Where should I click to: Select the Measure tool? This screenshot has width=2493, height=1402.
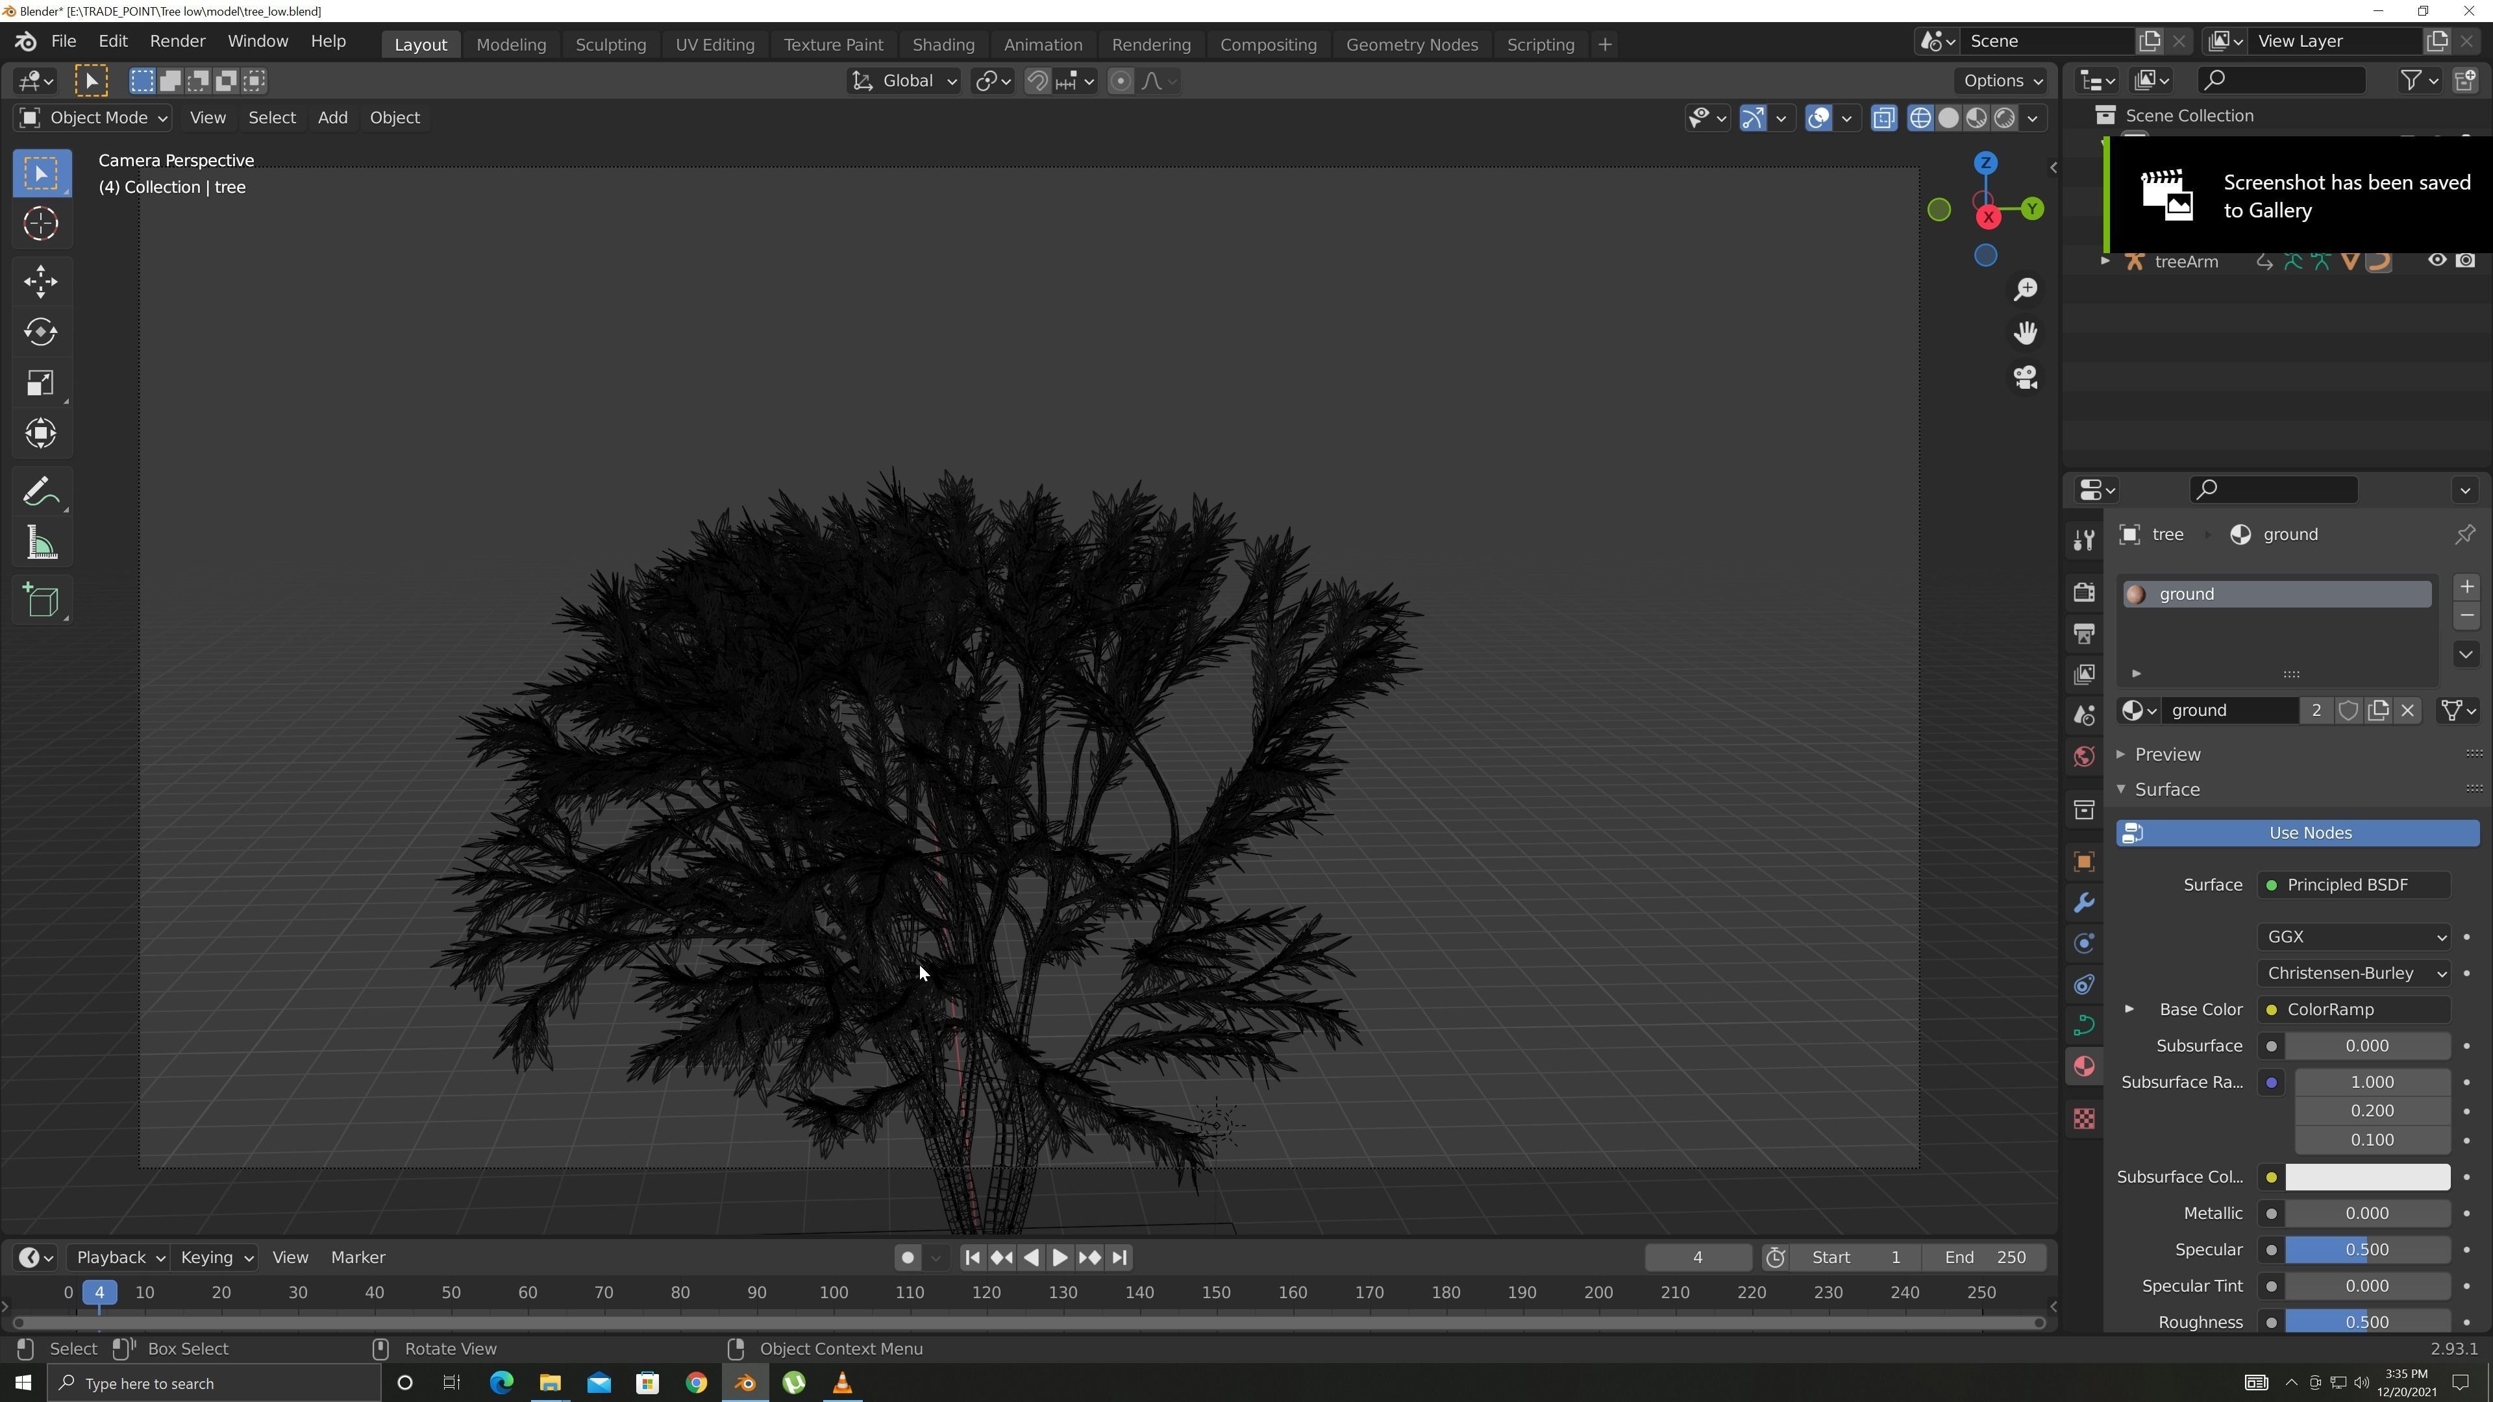point(41,544)
